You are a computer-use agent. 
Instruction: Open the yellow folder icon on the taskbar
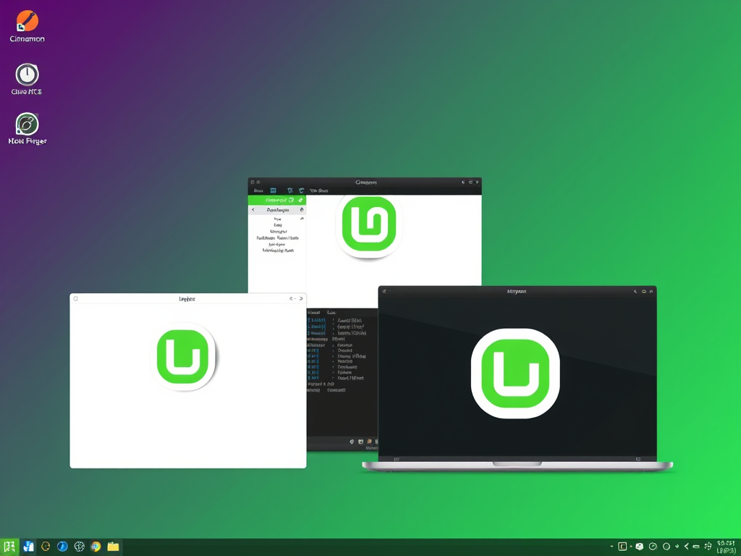[113, 546]
